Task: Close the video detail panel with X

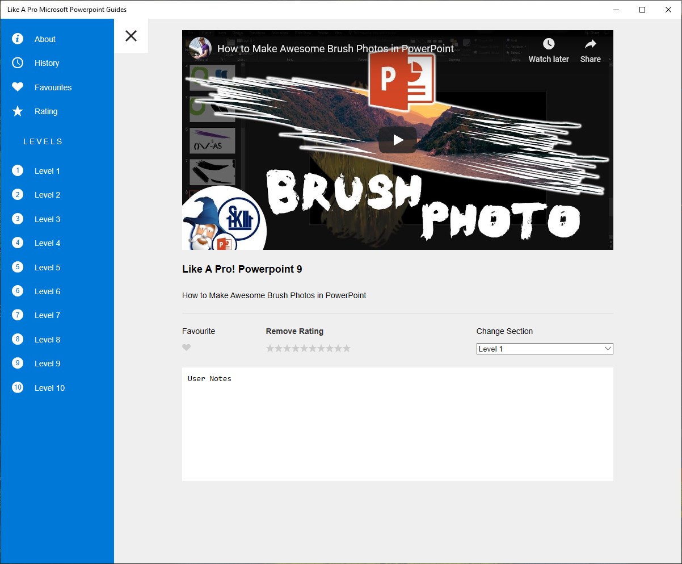Action: (x=131, y=36)
